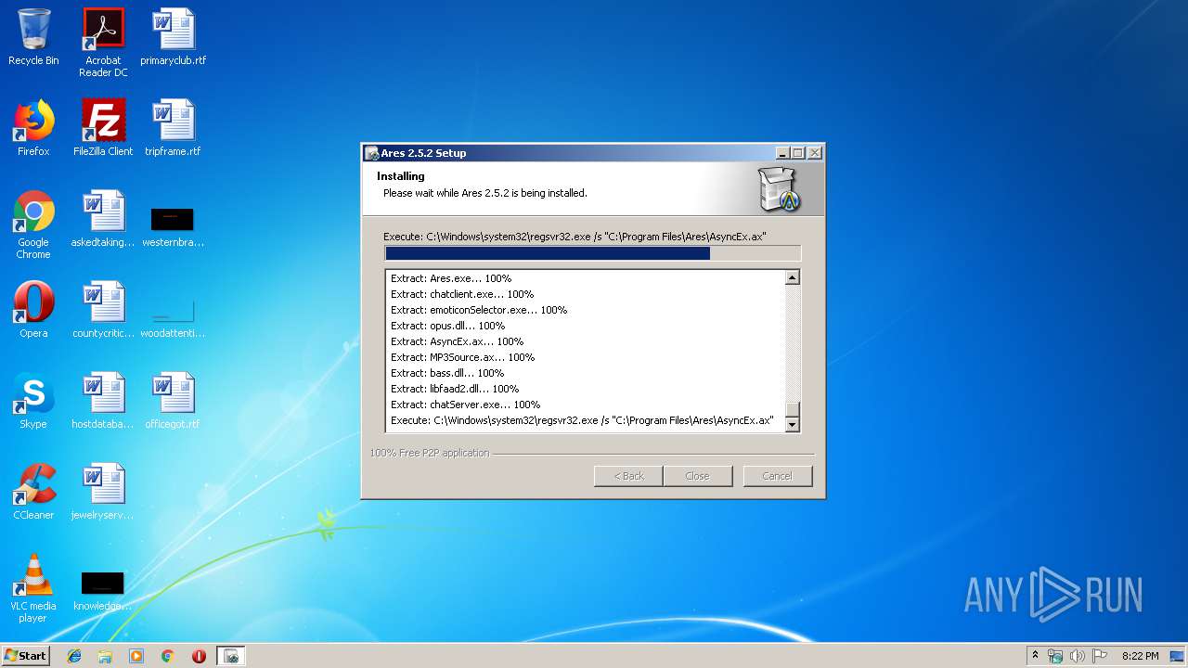
Task: Select Ares Setup taskbar item
Action: pos(231,656)
